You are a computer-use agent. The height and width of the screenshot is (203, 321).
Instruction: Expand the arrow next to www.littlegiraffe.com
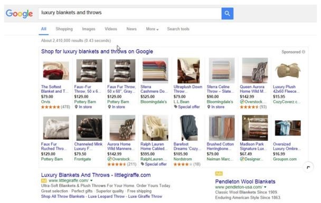pyautogui.click(x=91, y=180)
